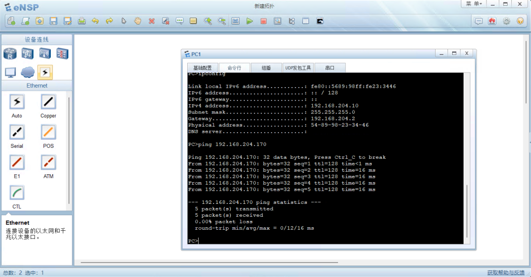531x277 pixels.
Task: Click the red stop device button
Action: (263, 21)
